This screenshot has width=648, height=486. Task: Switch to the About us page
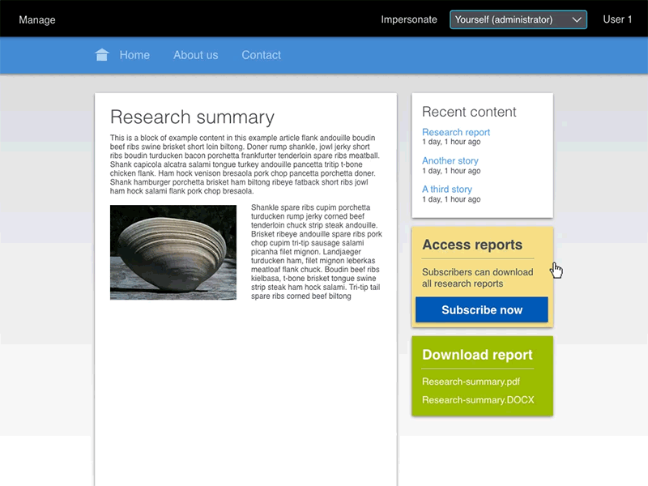point(195,55)
